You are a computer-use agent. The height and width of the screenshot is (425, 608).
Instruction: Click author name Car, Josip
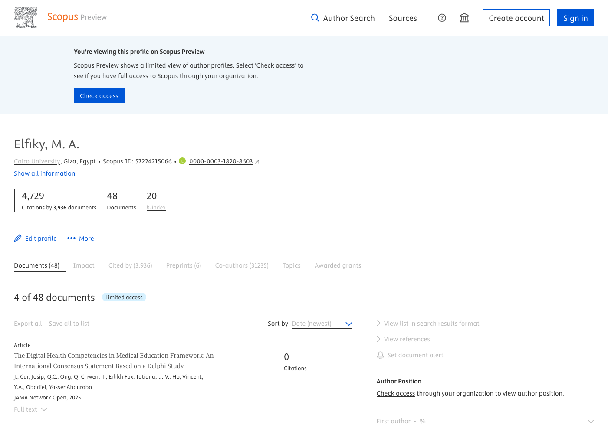33,377
